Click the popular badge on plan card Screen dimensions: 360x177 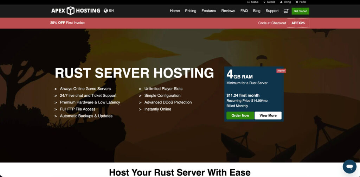click(281, 71)
